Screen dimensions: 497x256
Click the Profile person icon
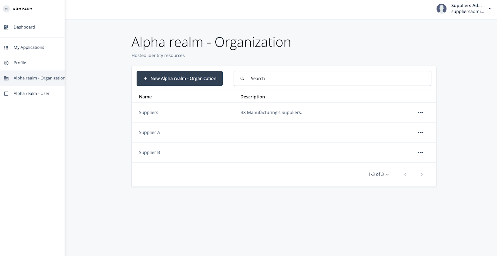(x=6, y=63)
